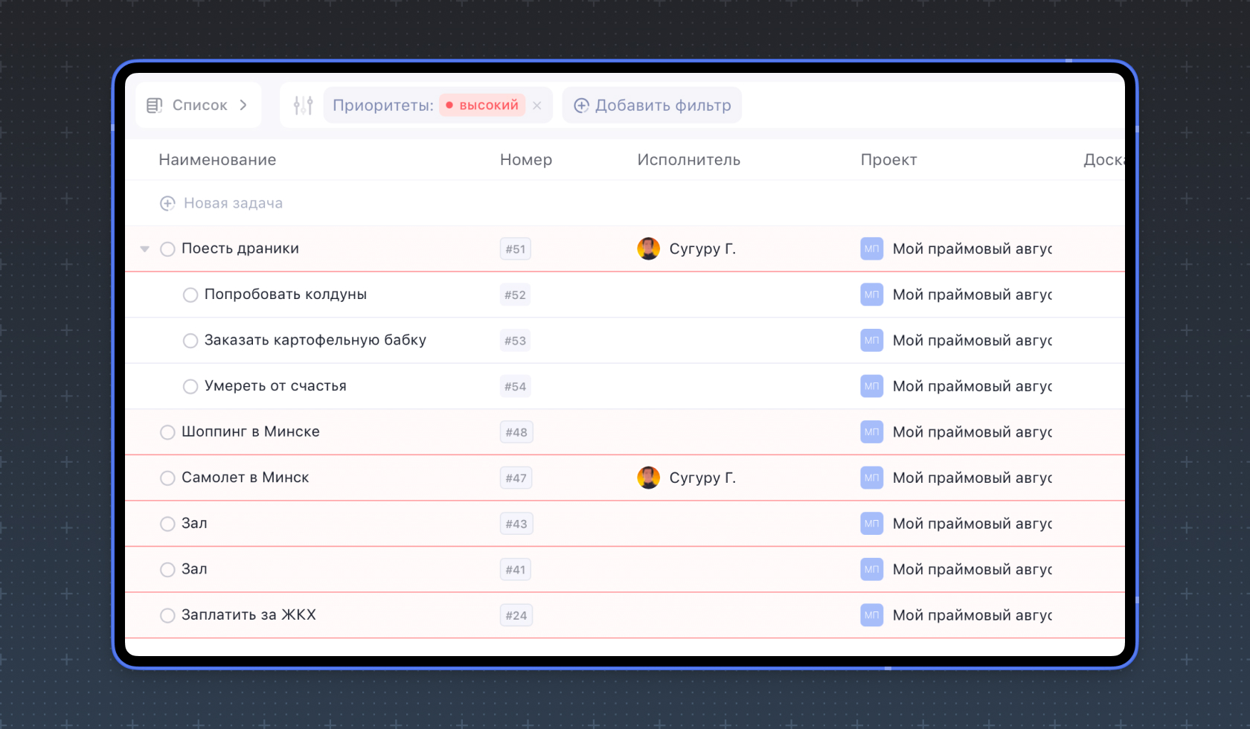Open the filter settings sliders icon
This screenshot has height=729, width=1250.
[303, 106]
